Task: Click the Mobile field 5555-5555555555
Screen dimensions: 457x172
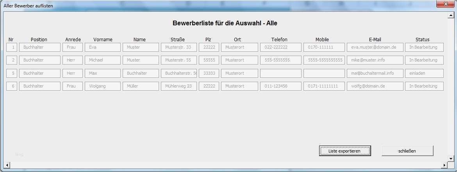Action: pyautogui.click(x=324, y=60)
